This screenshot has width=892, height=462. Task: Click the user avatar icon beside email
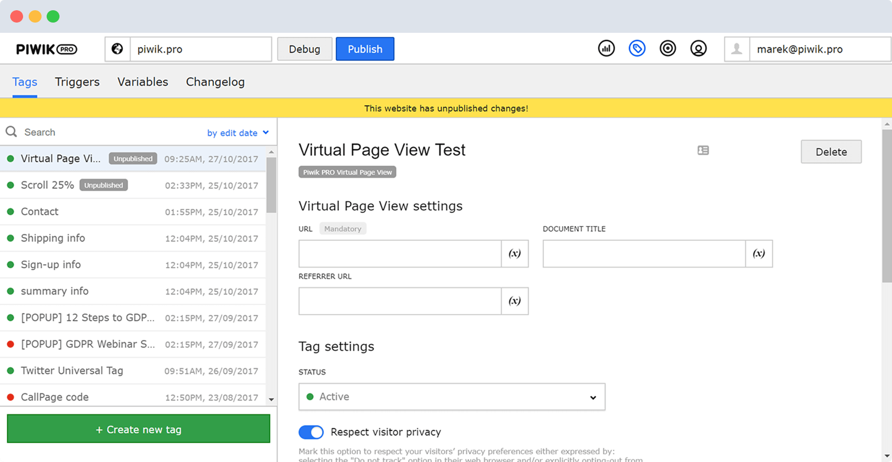click(737, 49)
